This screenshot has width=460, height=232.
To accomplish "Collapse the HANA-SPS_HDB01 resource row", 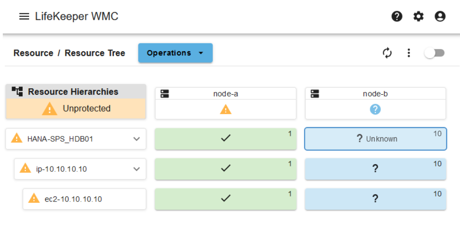I will pos(137,139).
